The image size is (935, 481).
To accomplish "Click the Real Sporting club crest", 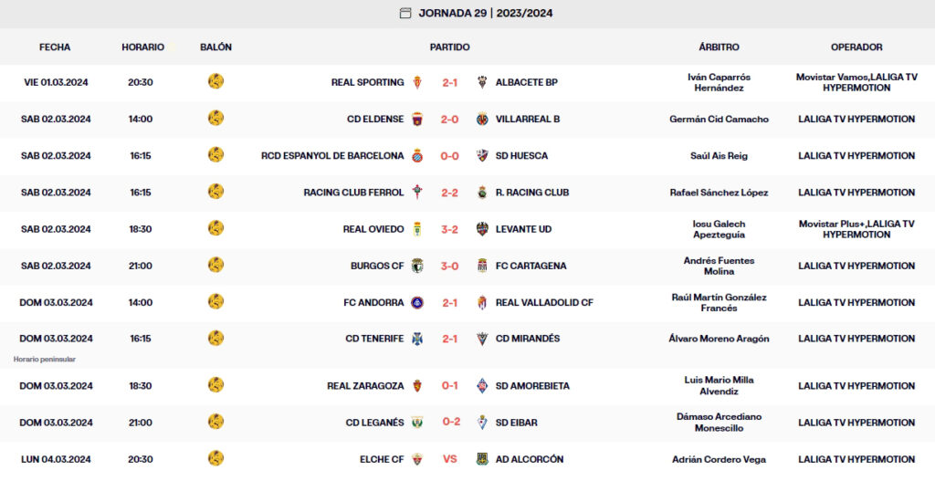I will pyautogui.click(x=417, y=82).
